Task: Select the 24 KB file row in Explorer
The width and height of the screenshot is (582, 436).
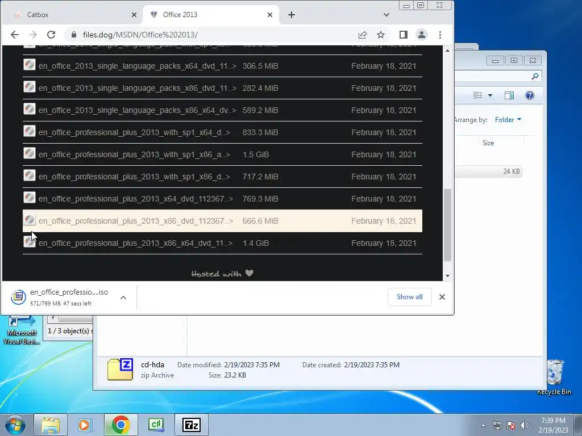Action: (488, 171)
